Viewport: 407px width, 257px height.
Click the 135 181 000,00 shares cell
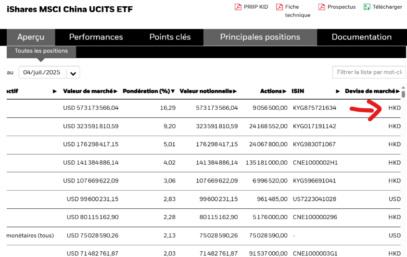click(267, 163)
